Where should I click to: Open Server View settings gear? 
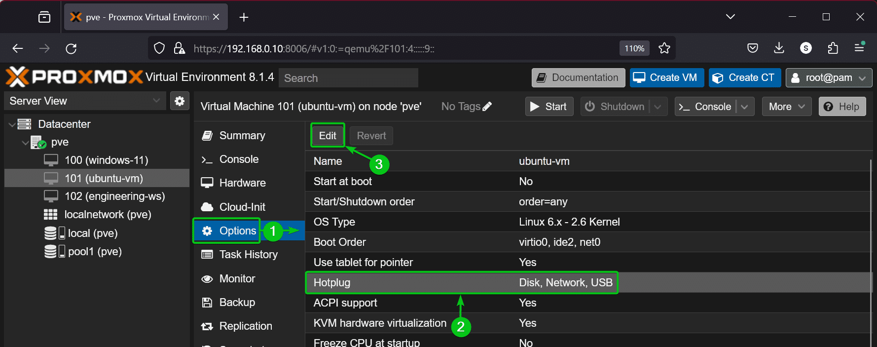click(180, 101)
